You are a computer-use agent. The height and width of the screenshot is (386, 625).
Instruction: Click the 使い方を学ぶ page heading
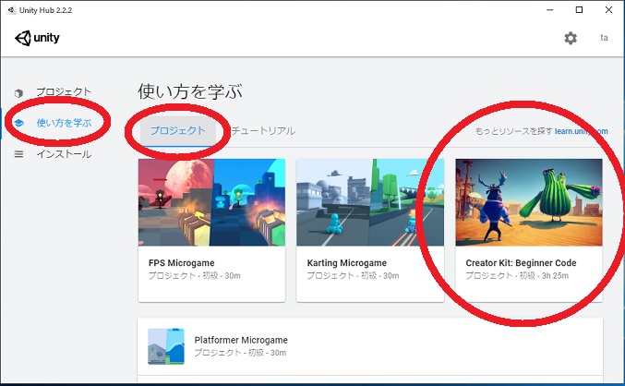pyautogui.click(x=190, y=91)
